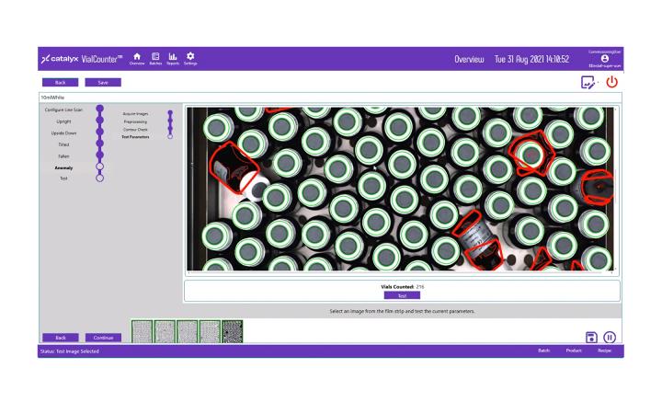Open the Batches icon in header

click(155, 58)
